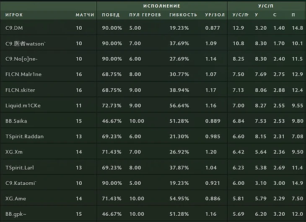Open the TSpirit.Raddan player row

(x=153, y=136)
